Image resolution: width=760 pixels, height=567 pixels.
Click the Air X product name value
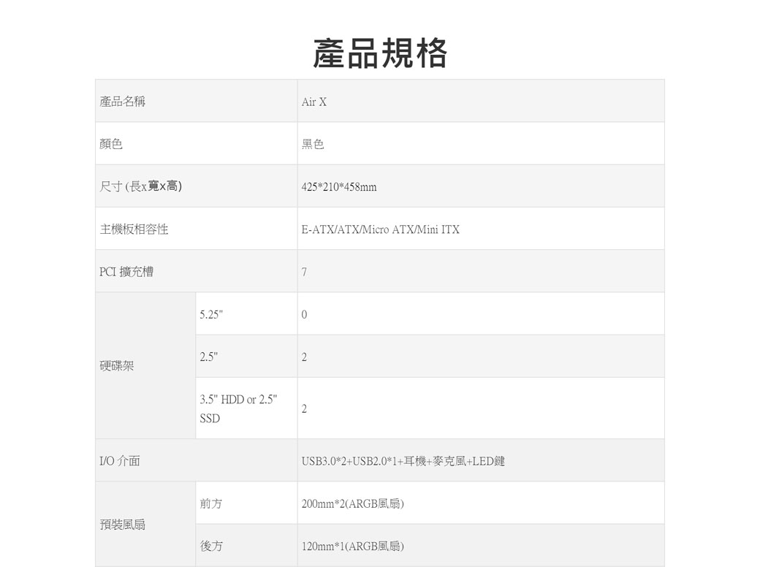point(314,102)
